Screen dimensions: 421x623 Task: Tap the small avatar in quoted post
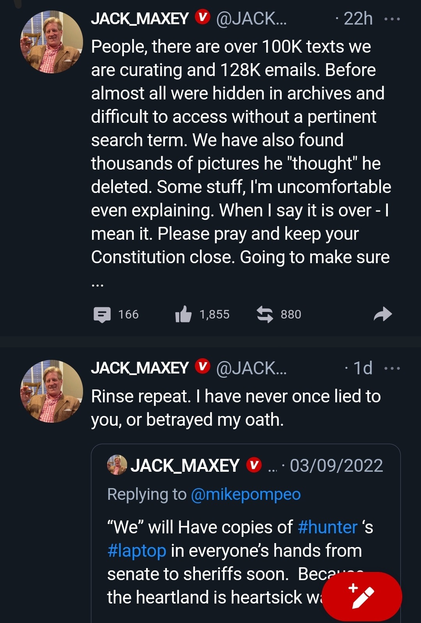point(117,465)
